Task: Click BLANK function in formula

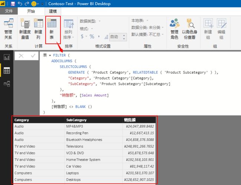Action: pyautogui.click(x=80, y=107)
